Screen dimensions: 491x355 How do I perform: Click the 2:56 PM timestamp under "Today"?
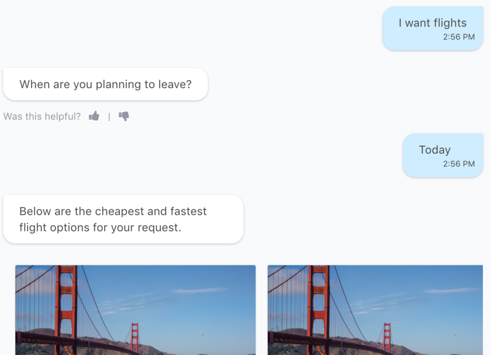pyautogui.click(x=459, y=164)
